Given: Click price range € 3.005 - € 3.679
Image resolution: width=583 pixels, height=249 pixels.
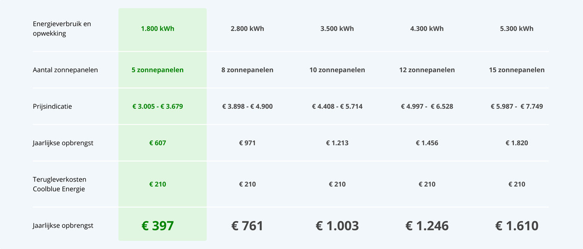Looking at the screenshot, I should [x=157, y=106].
